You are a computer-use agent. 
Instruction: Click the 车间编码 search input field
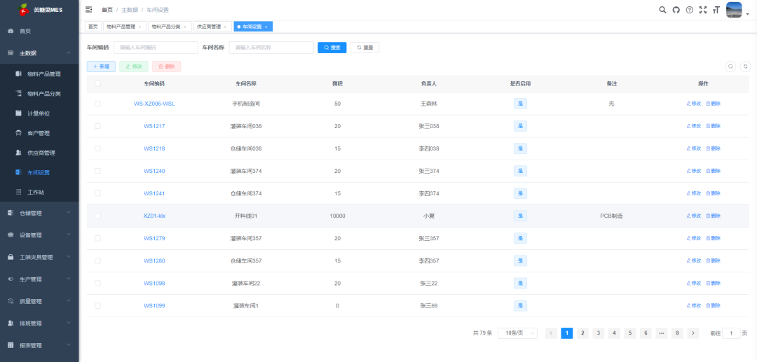[155, 48]
